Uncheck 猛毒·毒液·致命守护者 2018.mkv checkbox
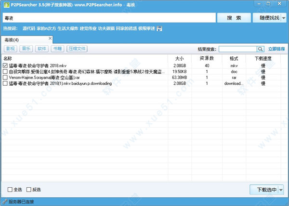 click(5, 65)
